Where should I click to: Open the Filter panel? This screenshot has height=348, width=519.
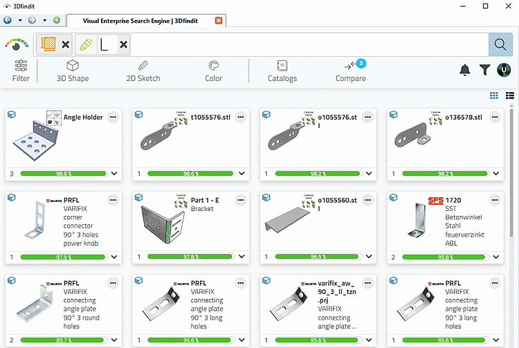tap(21, 71)
